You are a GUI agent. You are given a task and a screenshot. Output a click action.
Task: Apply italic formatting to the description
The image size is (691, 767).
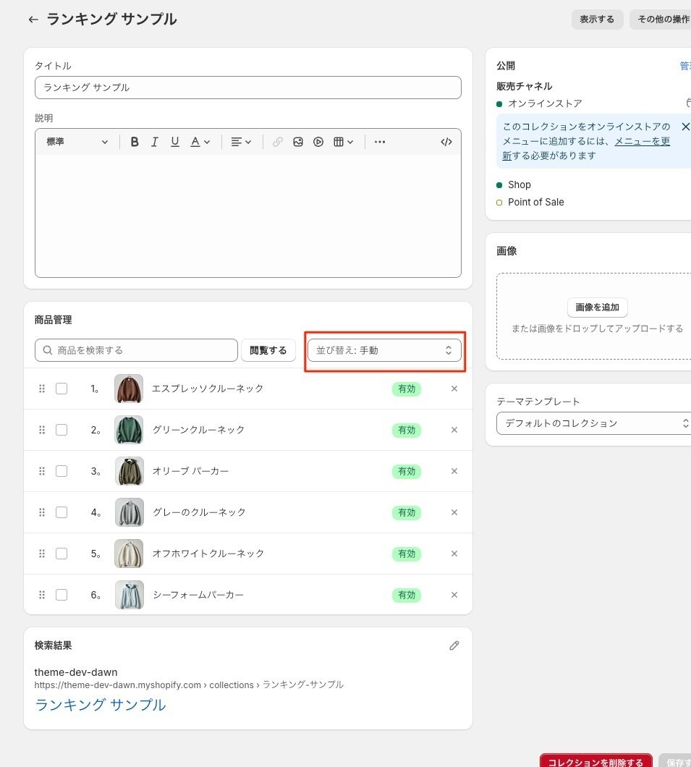point(154,142)
